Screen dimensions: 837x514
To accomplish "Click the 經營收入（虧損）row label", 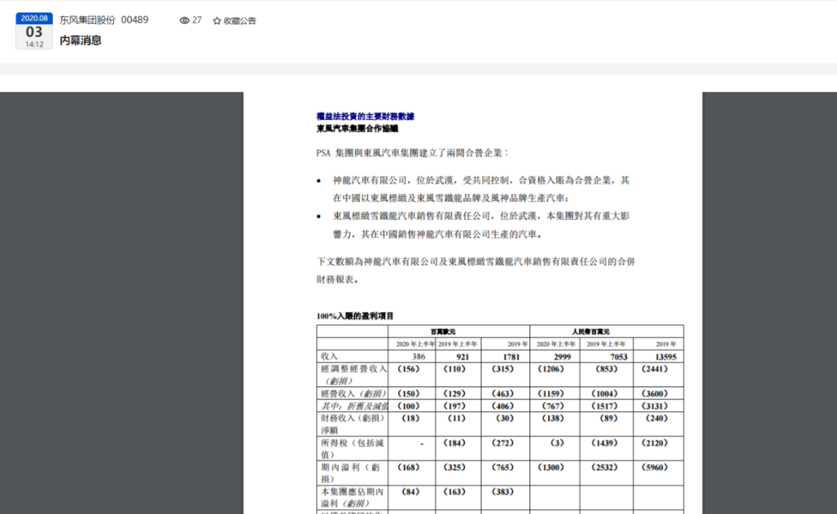I will (x=353, y=393).
